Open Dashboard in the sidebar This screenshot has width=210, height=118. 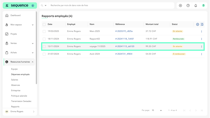tap(16, 15)
